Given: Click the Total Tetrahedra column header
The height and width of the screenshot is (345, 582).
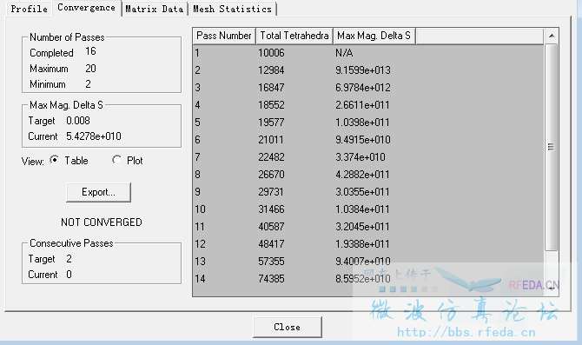Looking at the screenshot, I should pyautogui.click(x=294, y=36).
